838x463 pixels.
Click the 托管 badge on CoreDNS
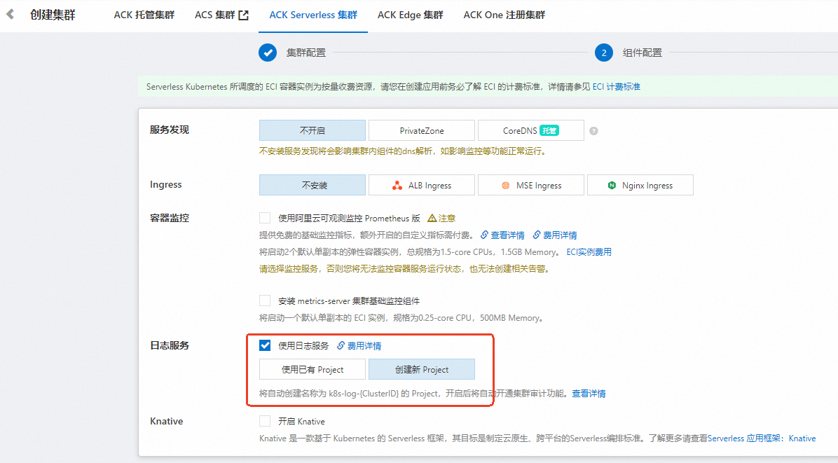[x=549, y=130]
